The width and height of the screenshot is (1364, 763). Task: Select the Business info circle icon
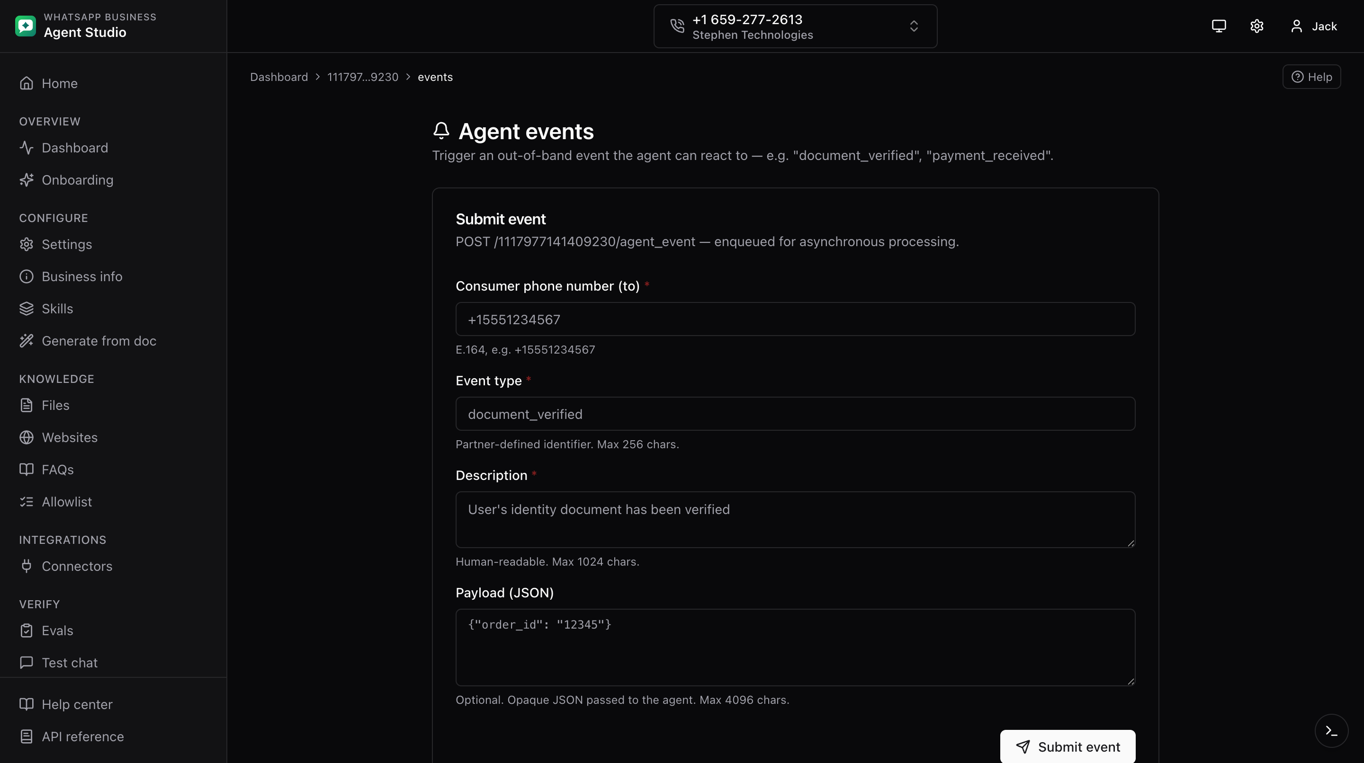pyautogui.click(x=27, y=277)
